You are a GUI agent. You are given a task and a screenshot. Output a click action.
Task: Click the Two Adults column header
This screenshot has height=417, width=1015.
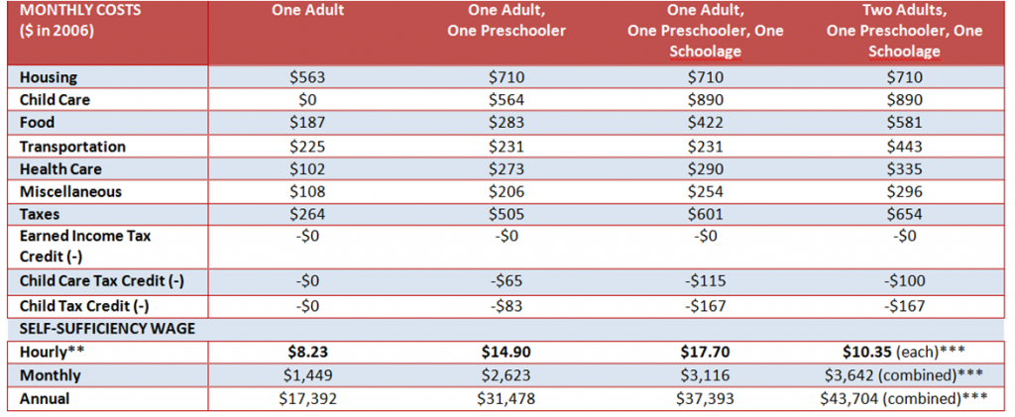pos(904,31)
